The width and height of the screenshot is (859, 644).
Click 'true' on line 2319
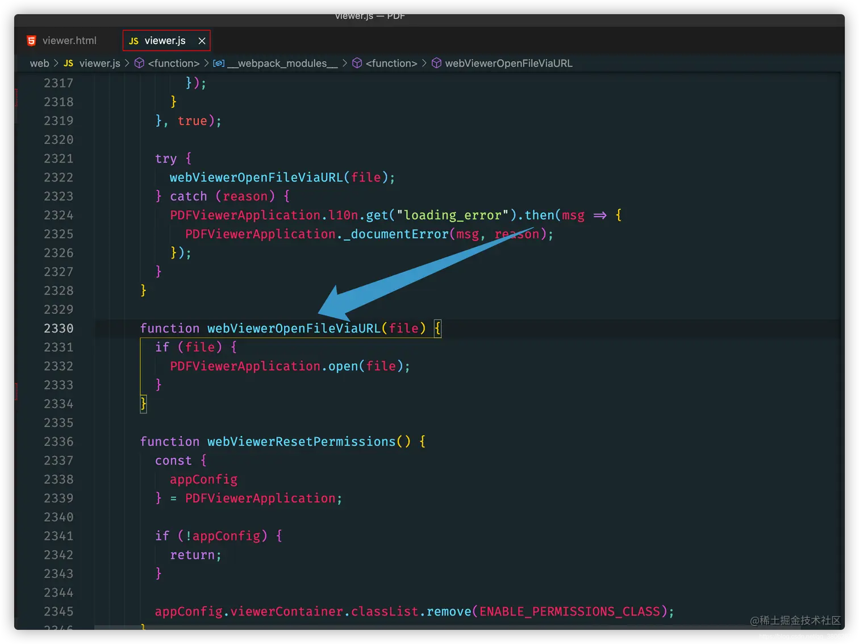192,121
